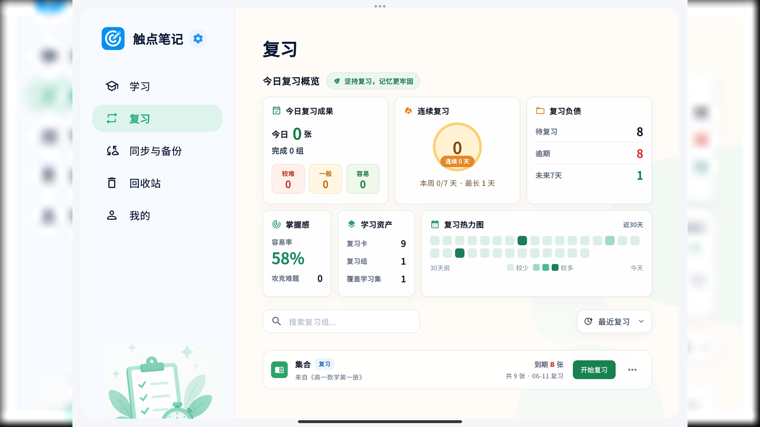The width and height of the screenshot is (760, 427).
Task: Click the 逾期 row showing 8
Action: (x=589, y=153)
